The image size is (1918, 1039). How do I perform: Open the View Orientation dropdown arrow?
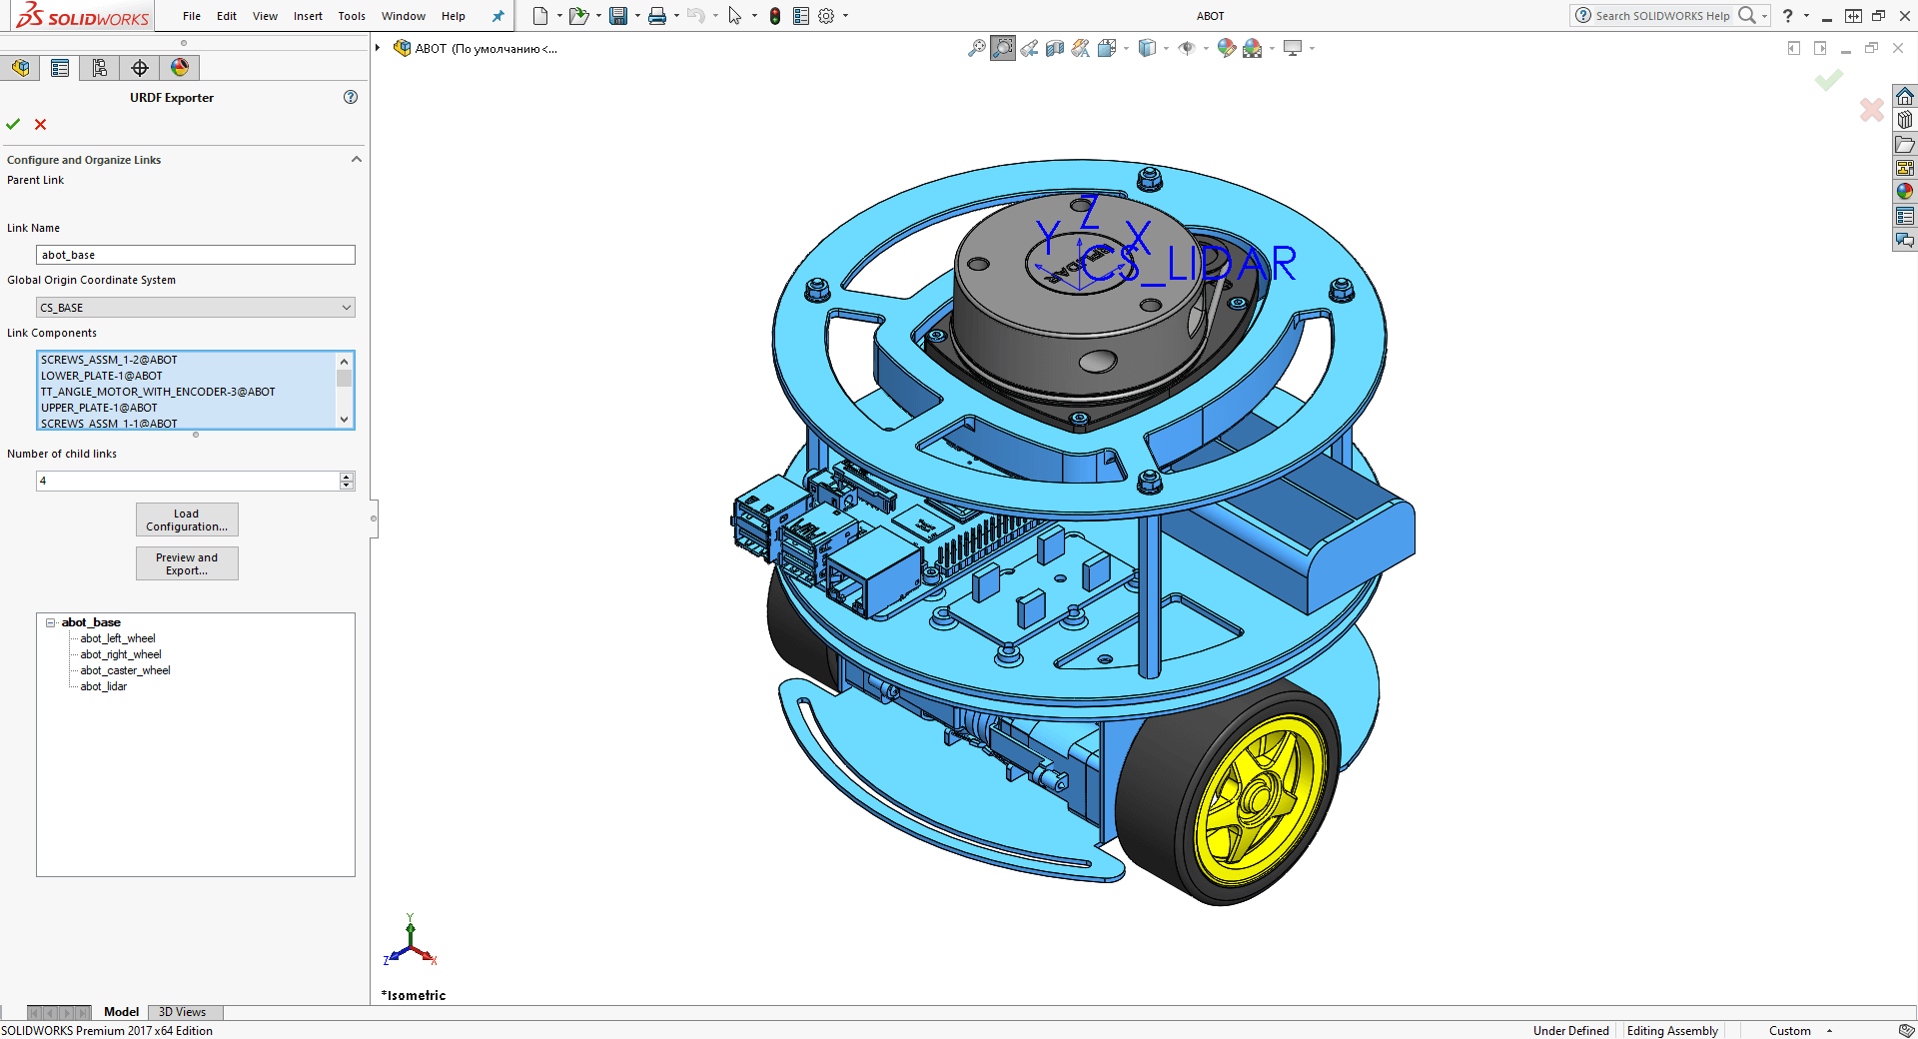click(1166, 48)
